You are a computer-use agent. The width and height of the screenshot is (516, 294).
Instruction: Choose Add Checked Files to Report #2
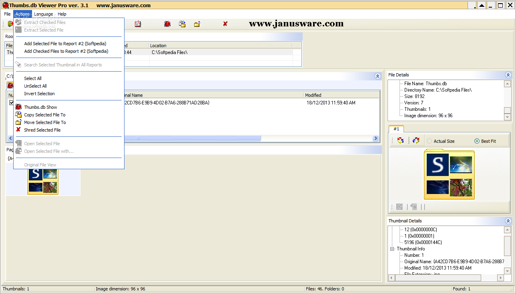tap(69, 51)
